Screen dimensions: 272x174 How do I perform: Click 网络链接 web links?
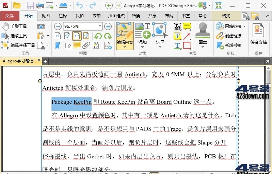click(x=229, y=26)
